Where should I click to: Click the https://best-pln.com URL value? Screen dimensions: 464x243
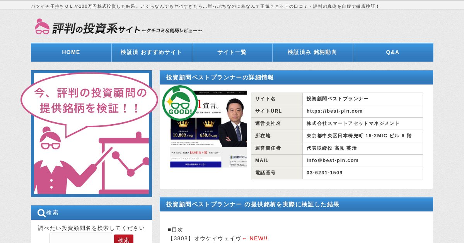click(335, 111)
